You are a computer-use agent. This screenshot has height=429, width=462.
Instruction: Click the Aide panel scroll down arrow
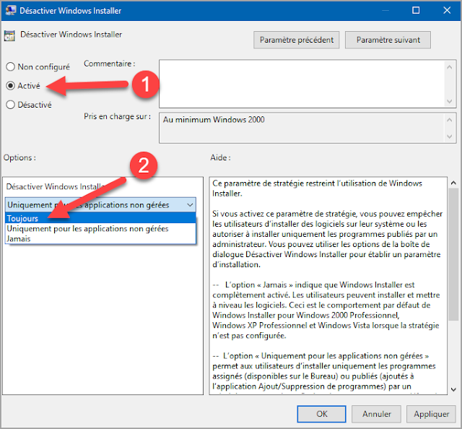coord(453,389)
